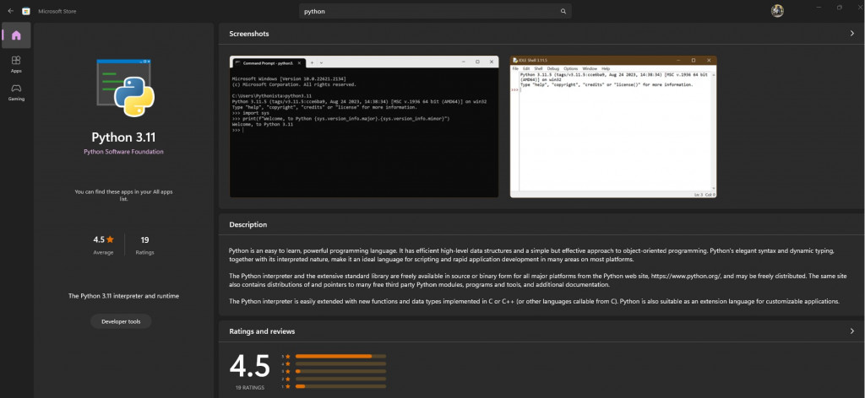Open the user profile avatar
Screen dimensions: 865x398
[777, 11]
